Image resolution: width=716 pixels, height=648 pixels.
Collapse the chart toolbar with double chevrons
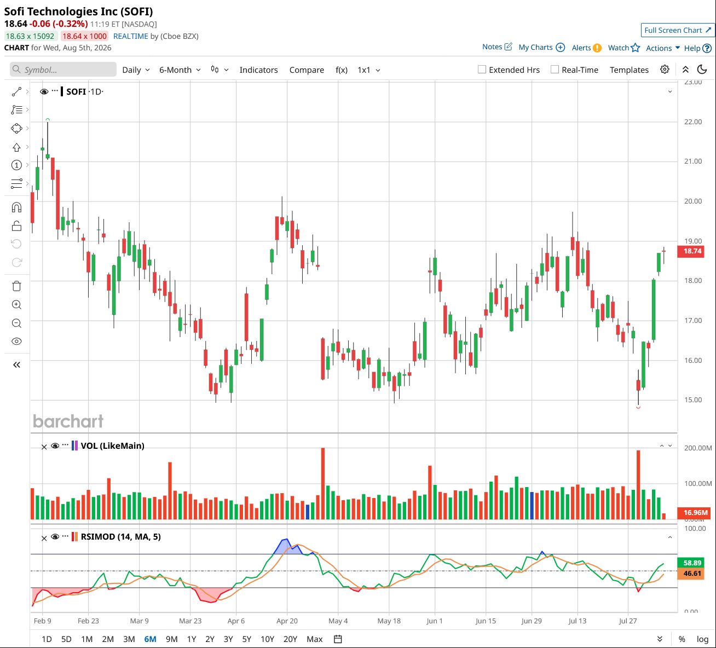[685, 70]
